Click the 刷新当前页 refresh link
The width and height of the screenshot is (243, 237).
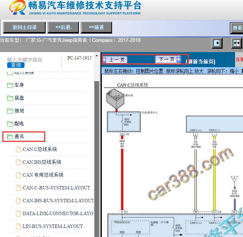coord(200,62)
